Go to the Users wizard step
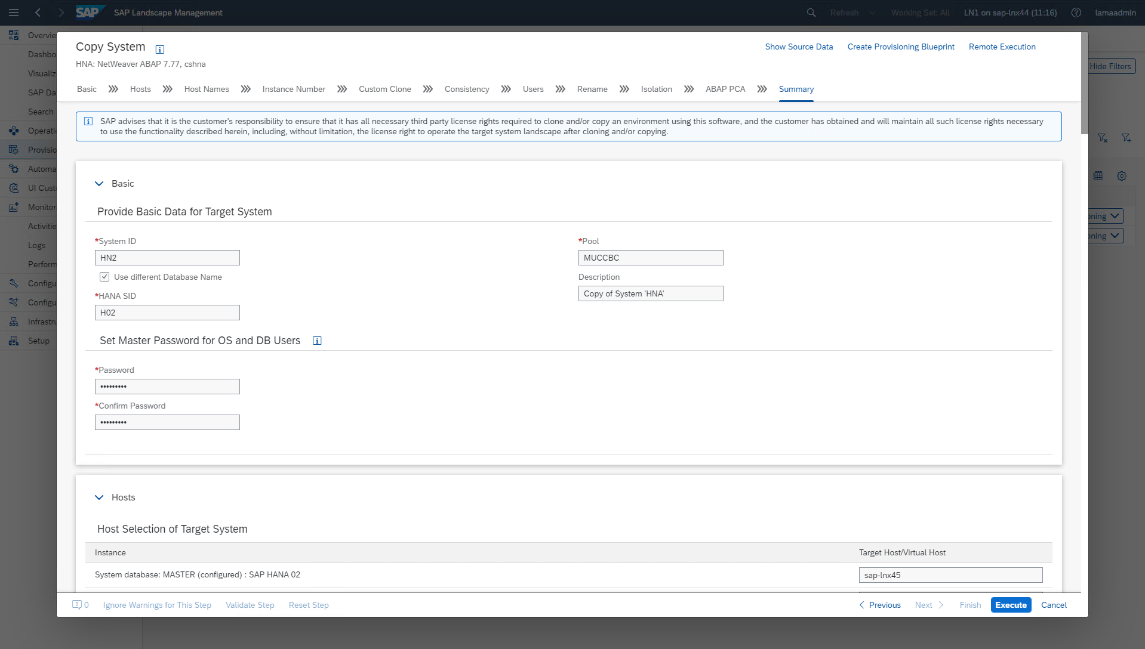The height and width of the screenshot is (649, 1145). [533, 89]
